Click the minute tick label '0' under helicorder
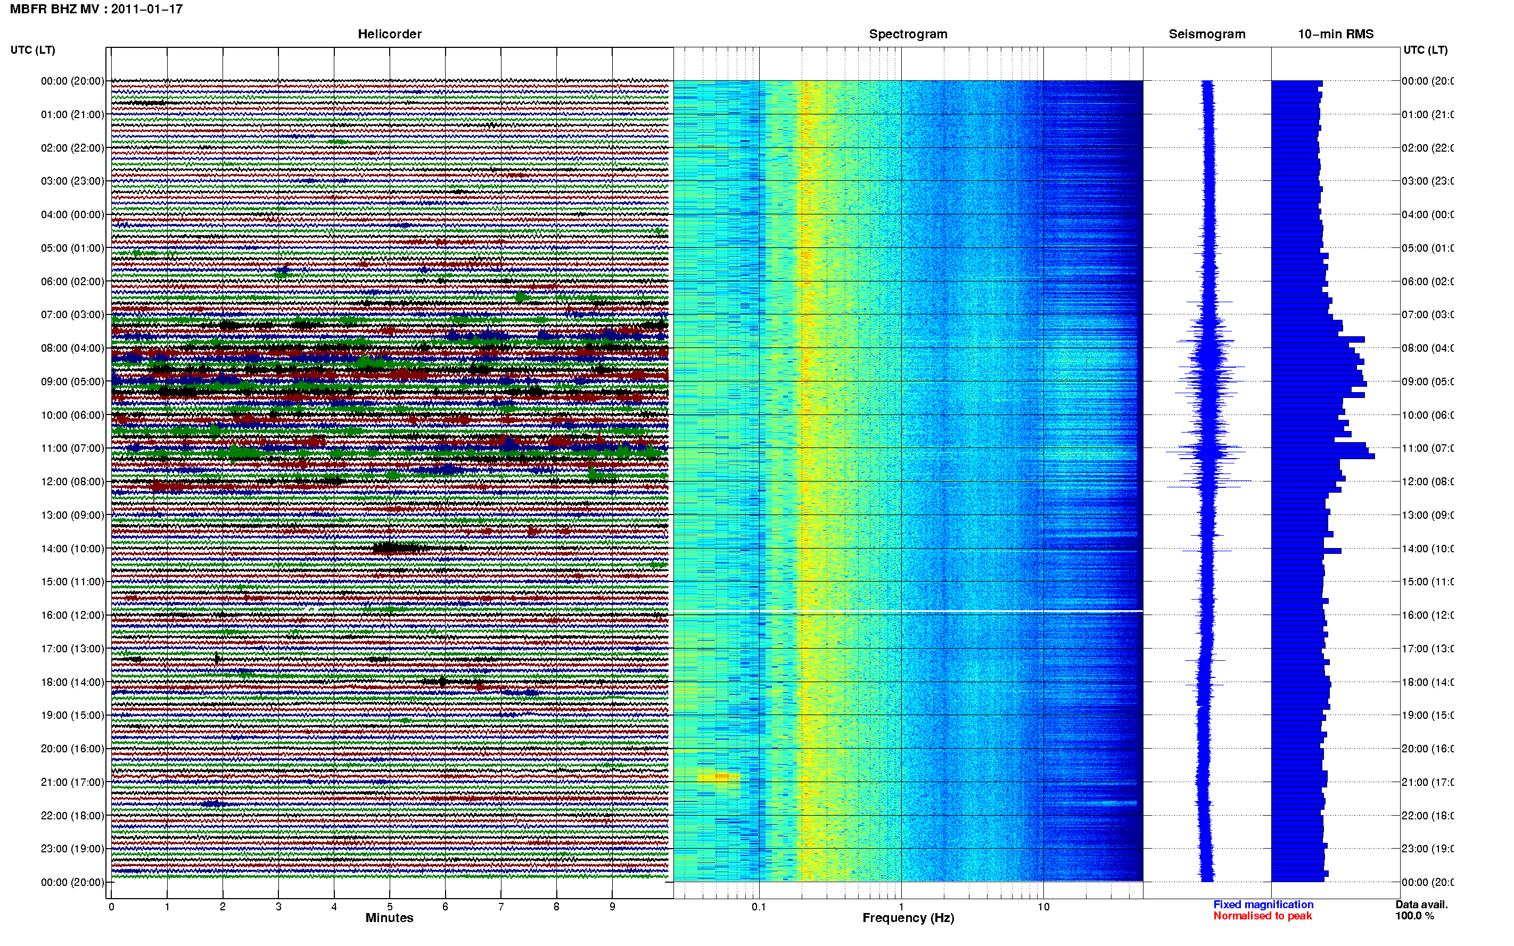The height and width of the screenshot is (946, 1514). coord(111,907)
